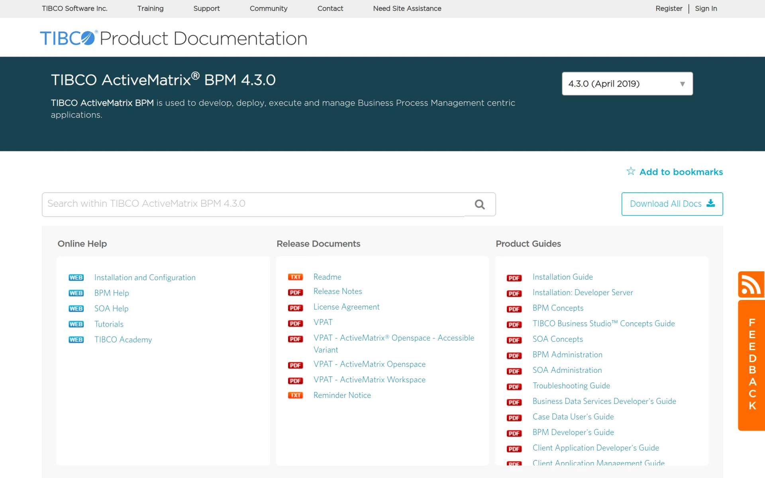
Task: Click PDF icon beside Troubleshooting Guide
Action: 514,387
